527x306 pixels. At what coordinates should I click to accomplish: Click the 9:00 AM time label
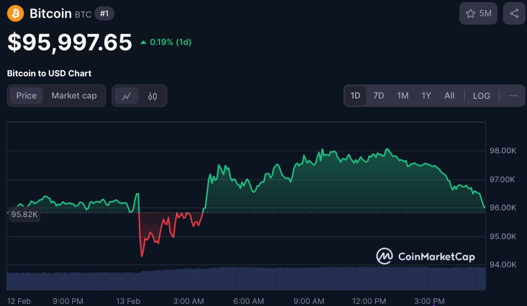click(309, 302)
